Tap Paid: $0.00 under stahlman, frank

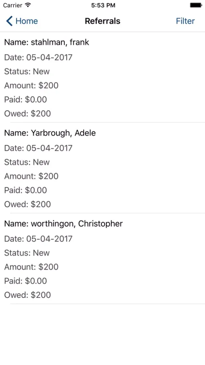pos(25,99)
